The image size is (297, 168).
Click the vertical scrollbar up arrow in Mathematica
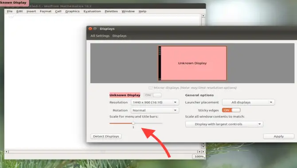[x=203, y=16]
